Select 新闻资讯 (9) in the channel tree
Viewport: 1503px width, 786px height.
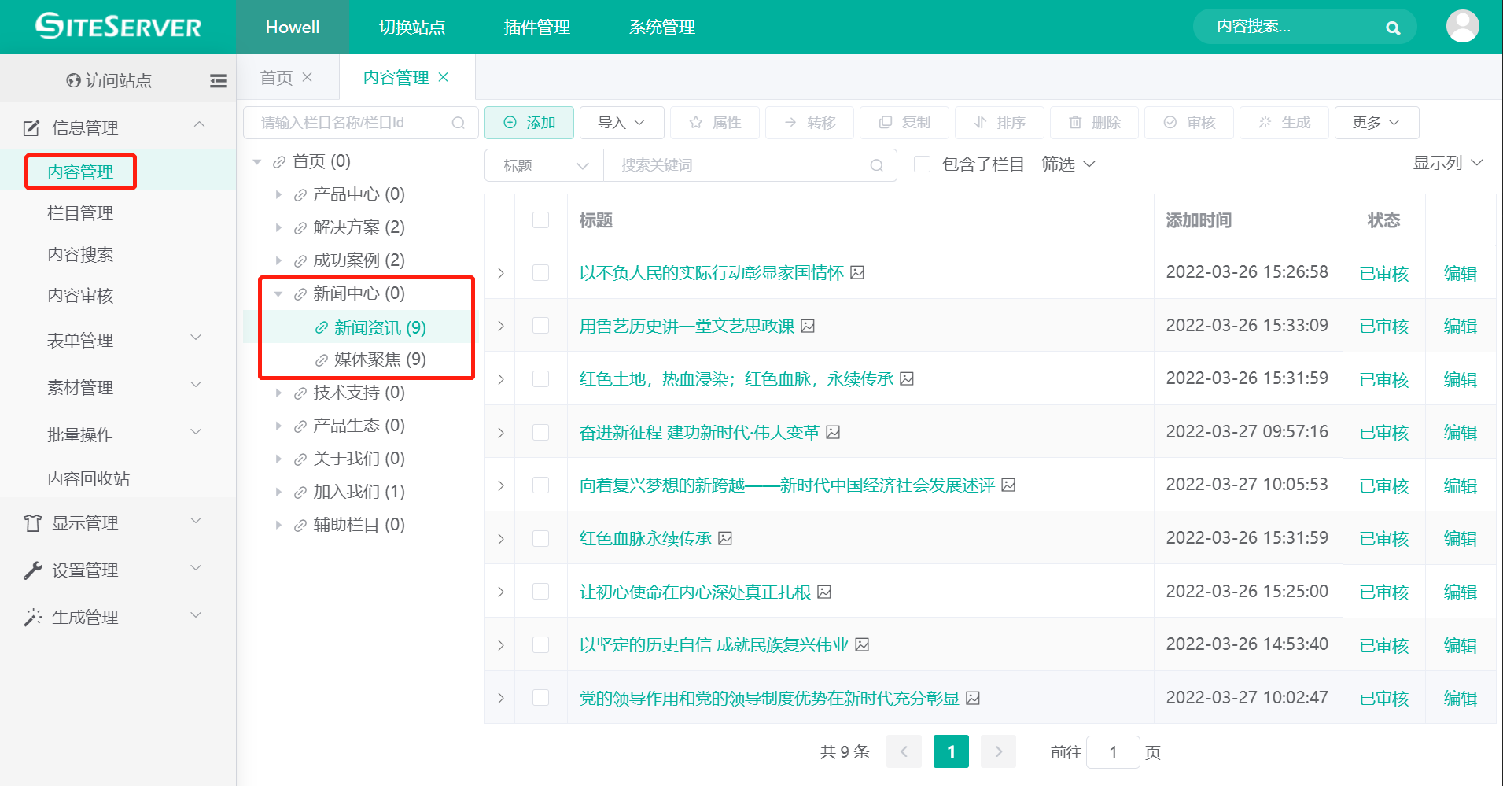click(x=380, y=327)
